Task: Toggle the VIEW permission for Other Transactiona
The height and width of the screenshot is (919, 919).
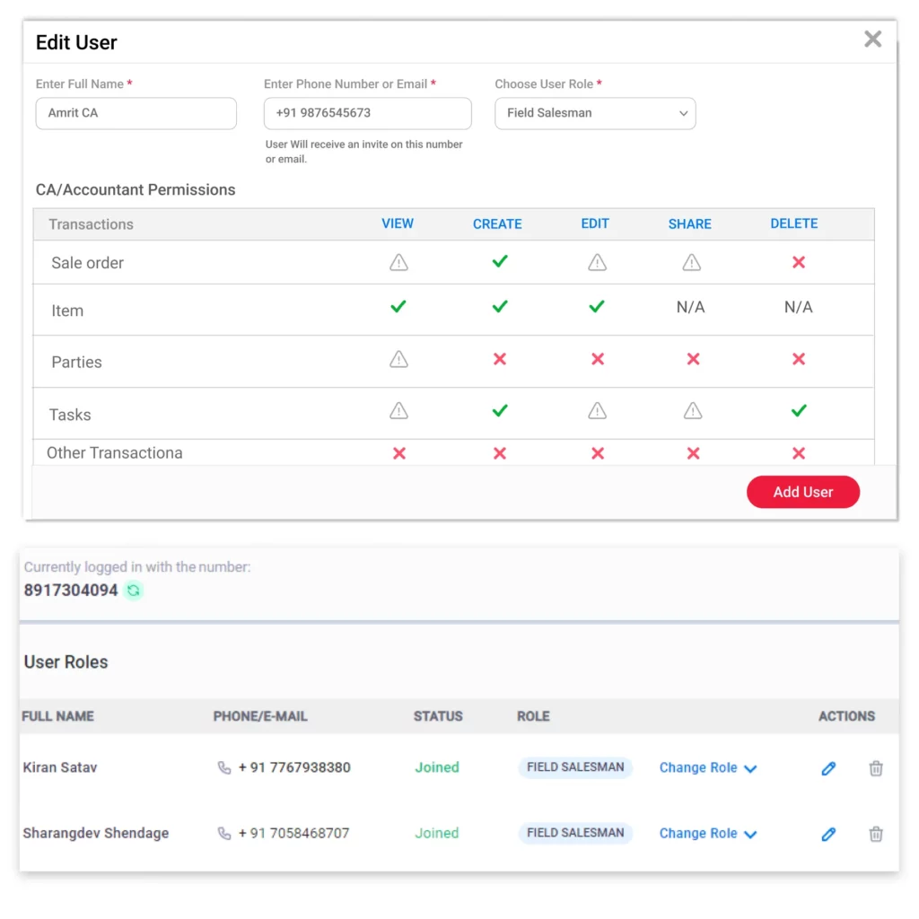Action: [398, 453]
